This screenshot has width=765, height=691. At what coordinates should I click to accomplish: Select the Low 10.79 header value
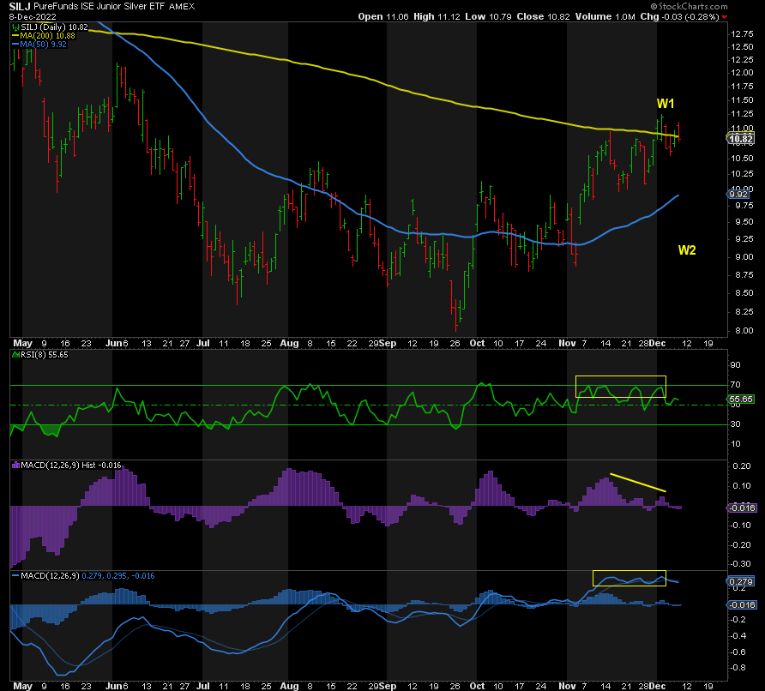(x=488, y=16)
